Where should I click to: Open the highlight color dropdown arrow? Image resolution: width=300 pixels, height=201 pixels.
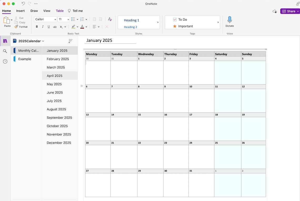tap(77, 27)
